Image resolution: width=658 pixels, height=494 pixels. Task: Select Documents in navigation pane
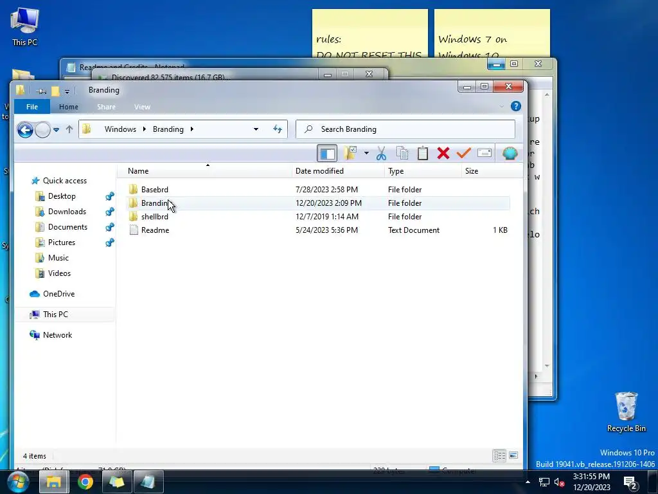(67, 227)
